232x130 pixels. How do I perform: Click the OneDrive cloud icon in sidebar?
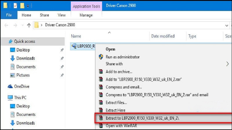tap(10, 86)
